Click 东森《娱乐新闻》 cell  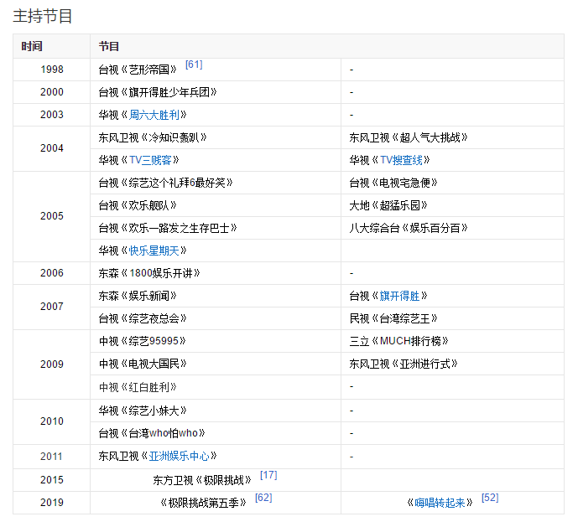tap(216, 296)
